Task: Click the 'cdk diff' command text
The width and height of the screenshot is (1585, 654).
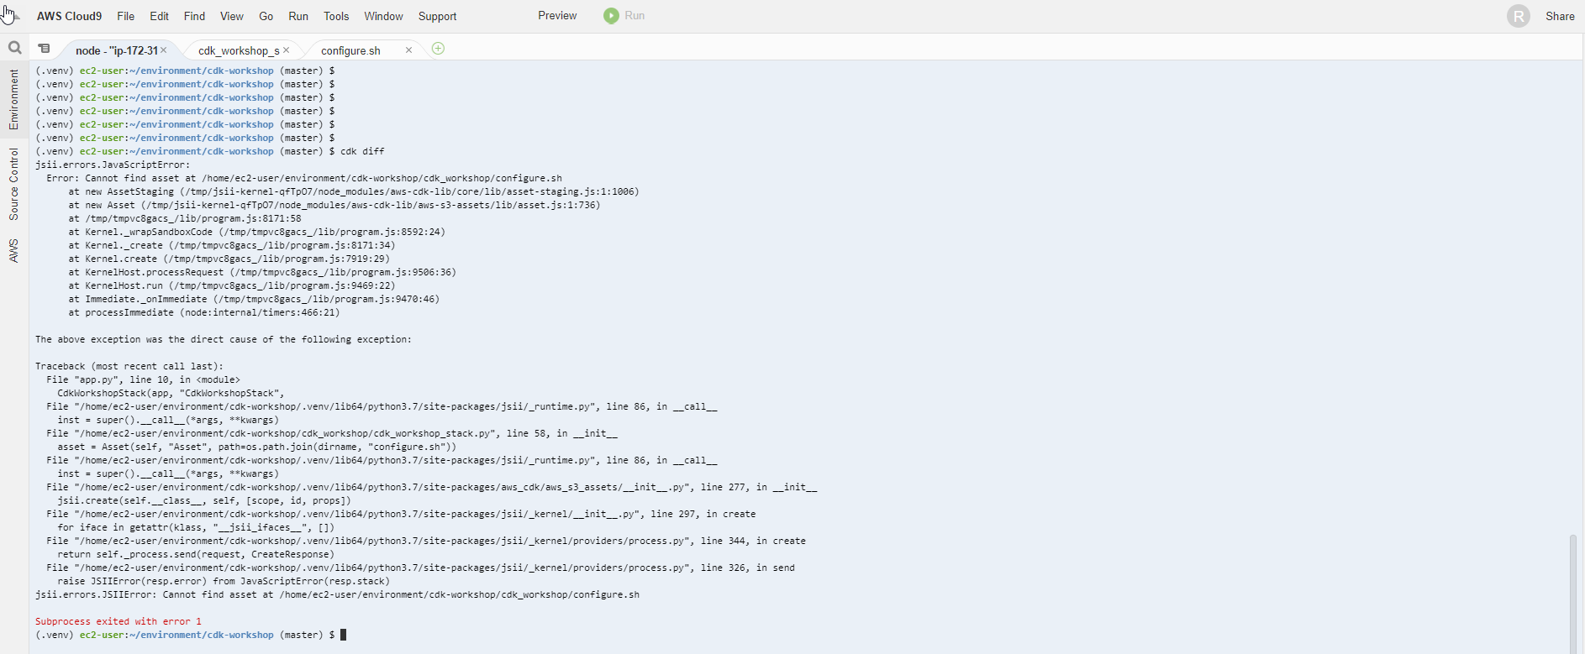Action: (x=362, y=151)
